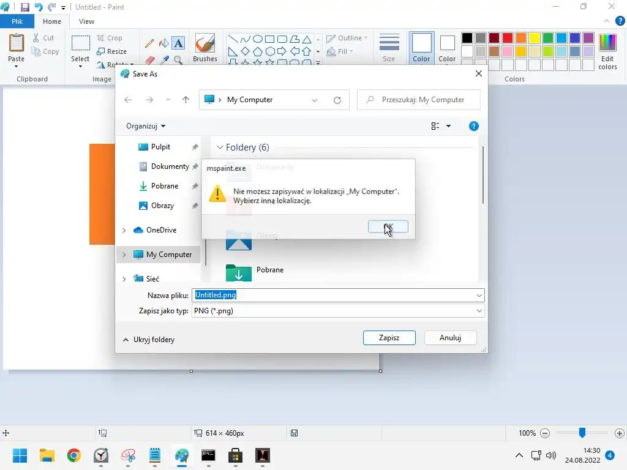
Task: Expand the OneDrive tree node
Action: (x=124, y=230)
